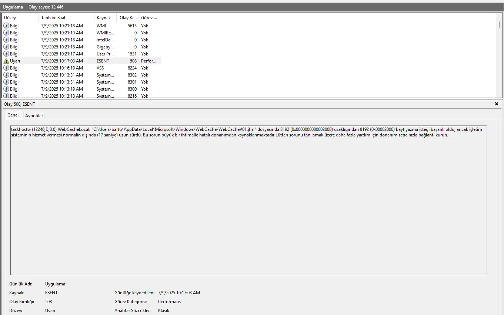Click info icon of VSS event row
The width and height of the screenshot is (504, 315).
tap(6, 68)
